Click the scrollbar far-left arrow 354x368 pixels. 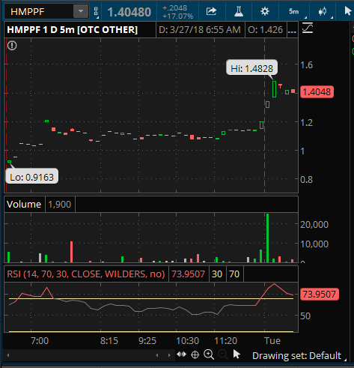coord(8,355)
